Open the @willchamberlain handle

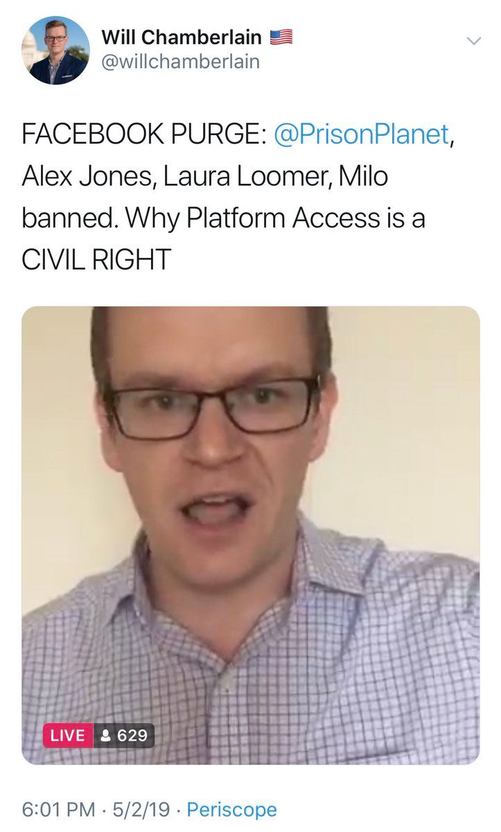tap(181, 62)
